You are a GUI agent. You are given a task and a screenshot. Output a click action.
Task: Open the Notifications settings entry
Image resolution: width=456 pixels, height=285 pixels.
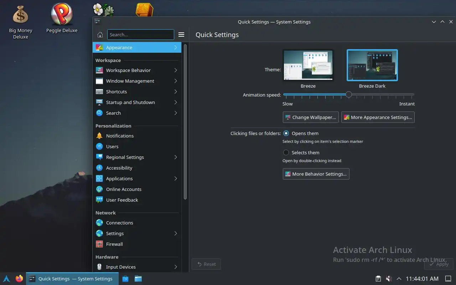pos(137,136)
